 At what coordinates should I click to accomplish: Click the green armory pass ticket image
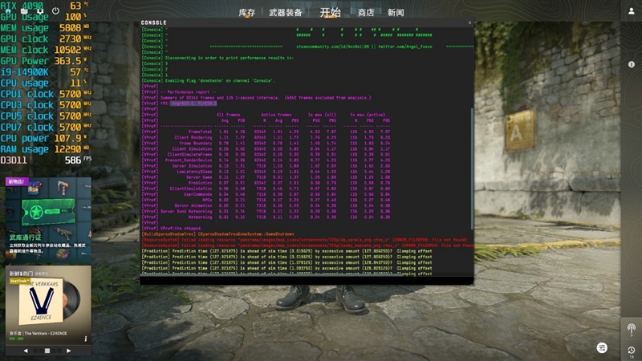click(x=48, y=212)
